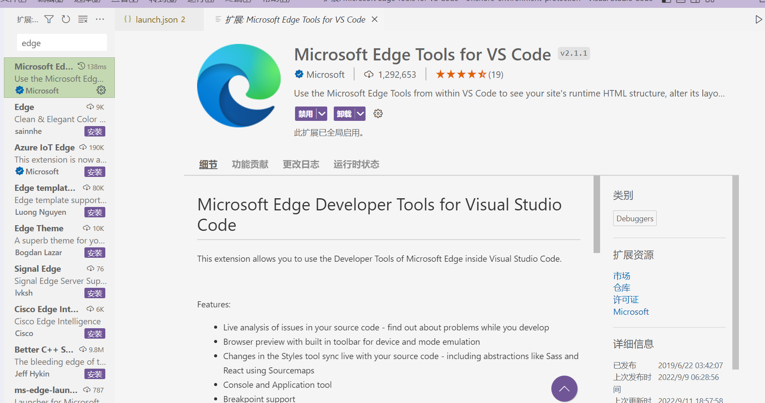Clear extension search results icon

click(83, 20)
